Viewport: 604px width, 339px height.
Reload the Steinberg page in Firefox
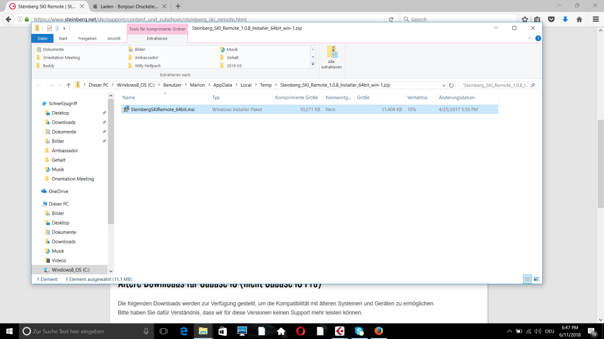(391, 19)
